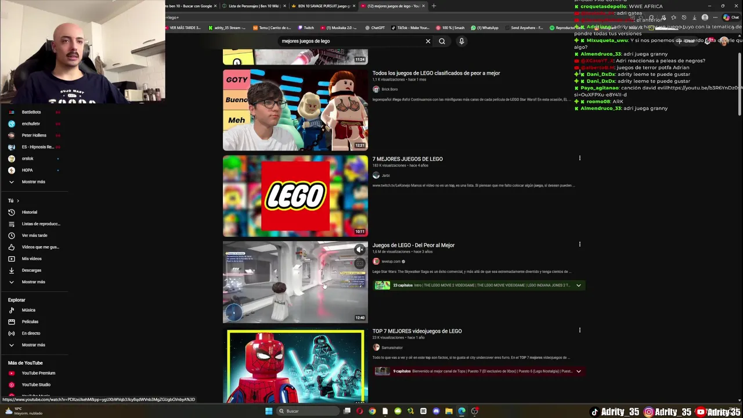The width and height of the screenshot is (743, 418).
Task: Open the Peter Hollens subscription channel
Action: tap(34, 135)
